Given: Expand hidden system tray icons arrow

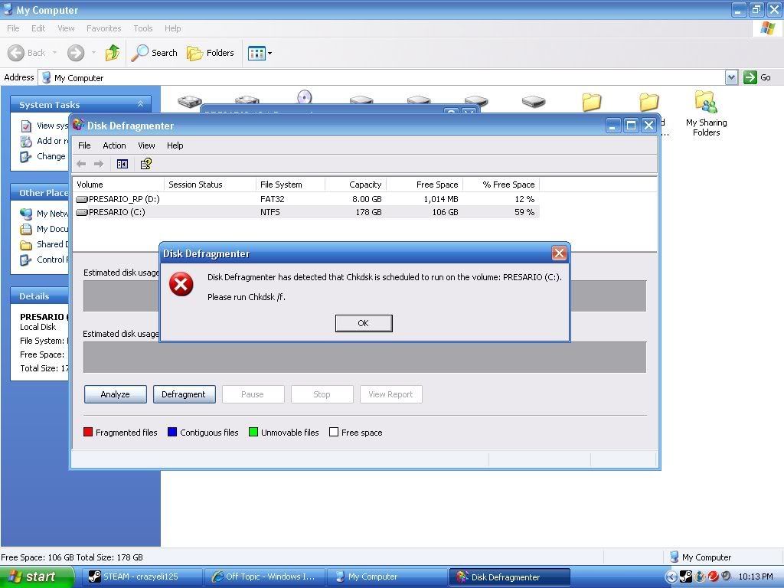Looking at the screenshot, I should pyautogui.click(x=671, y=577).
